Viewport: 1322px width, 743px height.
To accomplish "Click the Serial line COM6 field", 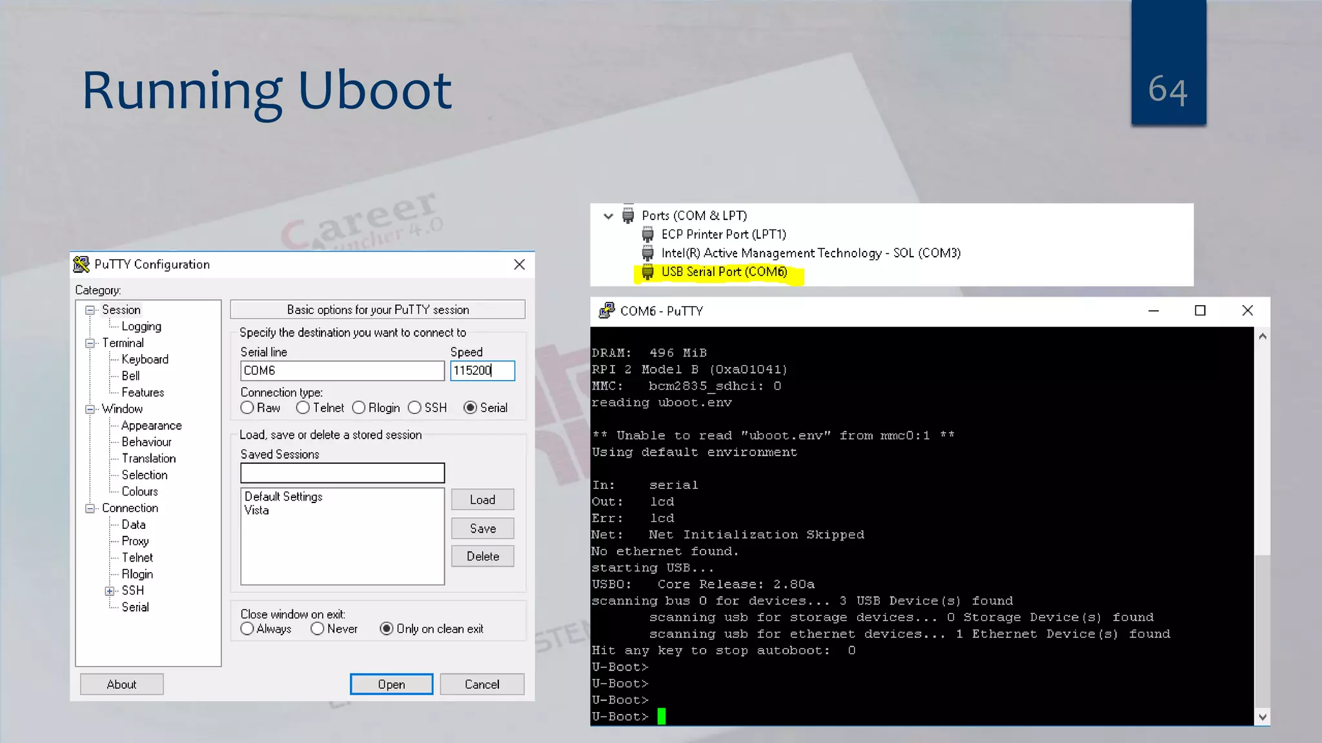I will 342,371.
